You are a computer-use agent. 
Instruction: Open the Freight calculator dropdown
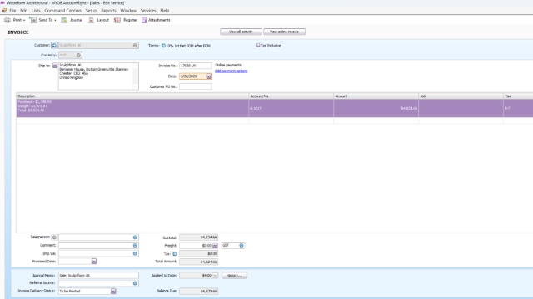pos(215,246)
